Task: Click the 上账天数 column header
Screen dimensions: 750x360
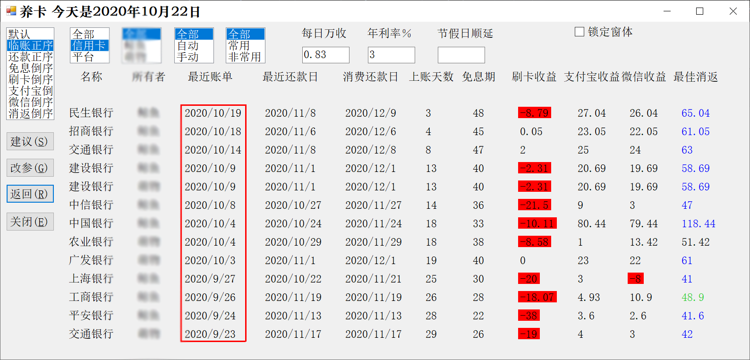Action: click(431, 77)
